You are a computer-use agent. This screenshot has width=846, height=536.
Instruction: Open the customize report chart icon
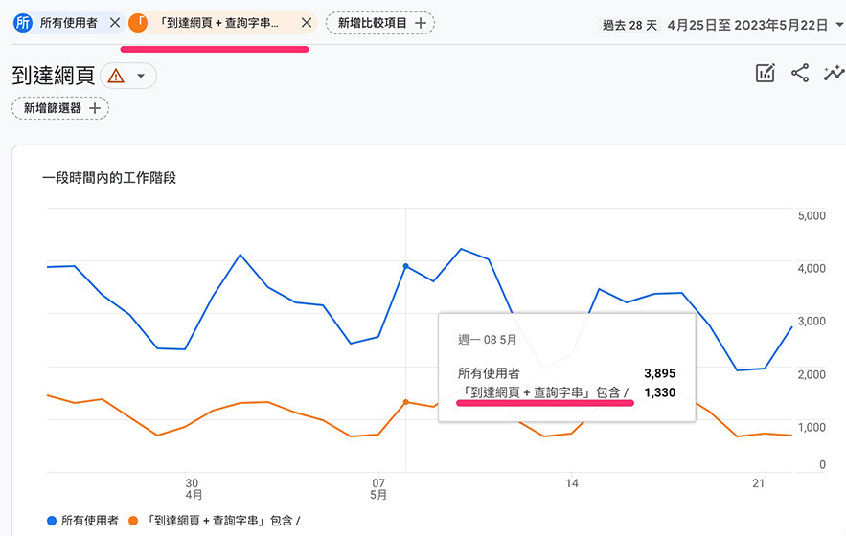tap(766, 74)
